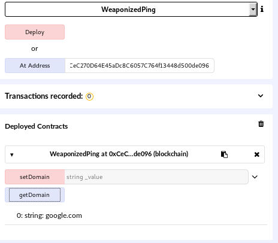278x243 pixels.
Task: Collapse the WeaponizedPing instance triangle
Action: click(x=12, y=155)
